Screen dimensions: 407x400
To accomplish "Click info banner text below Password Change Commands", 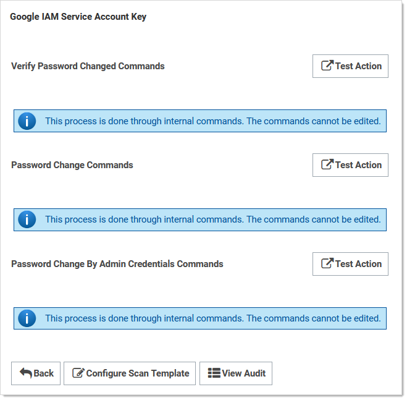I will click(212, 219).
